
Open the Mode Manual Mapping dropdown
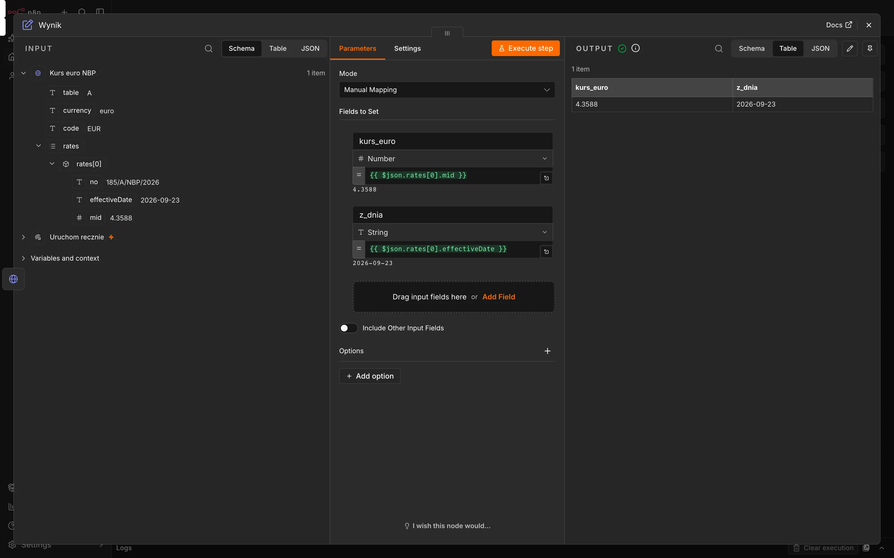pyautogui.click(x=447, y=90)
